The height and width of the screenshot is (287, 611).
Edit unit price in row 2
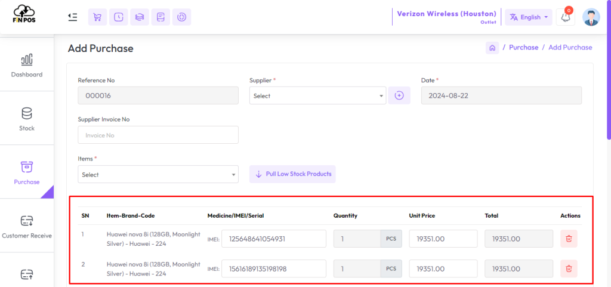[x=443, y=269]
